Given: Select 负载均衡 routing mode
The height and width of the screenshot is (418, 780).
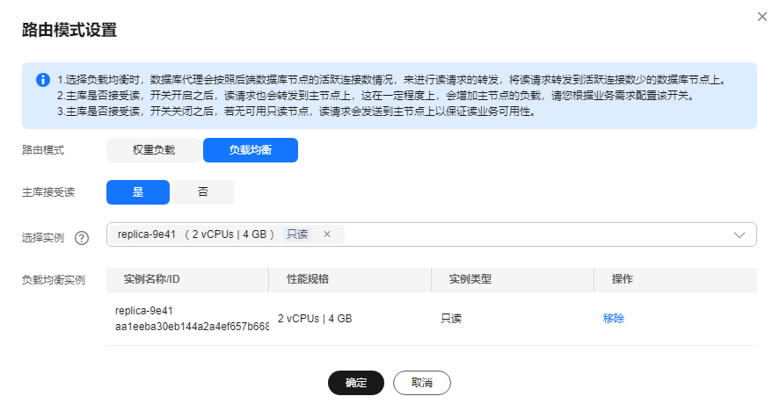Looking at the screenshot, I should (250, 150).
